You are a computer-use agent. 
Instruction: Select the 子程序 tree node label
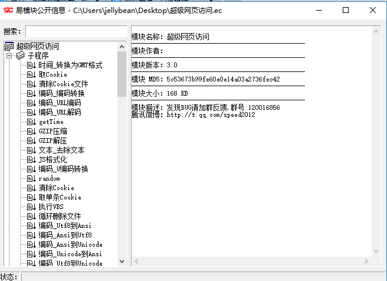(38, 55)
